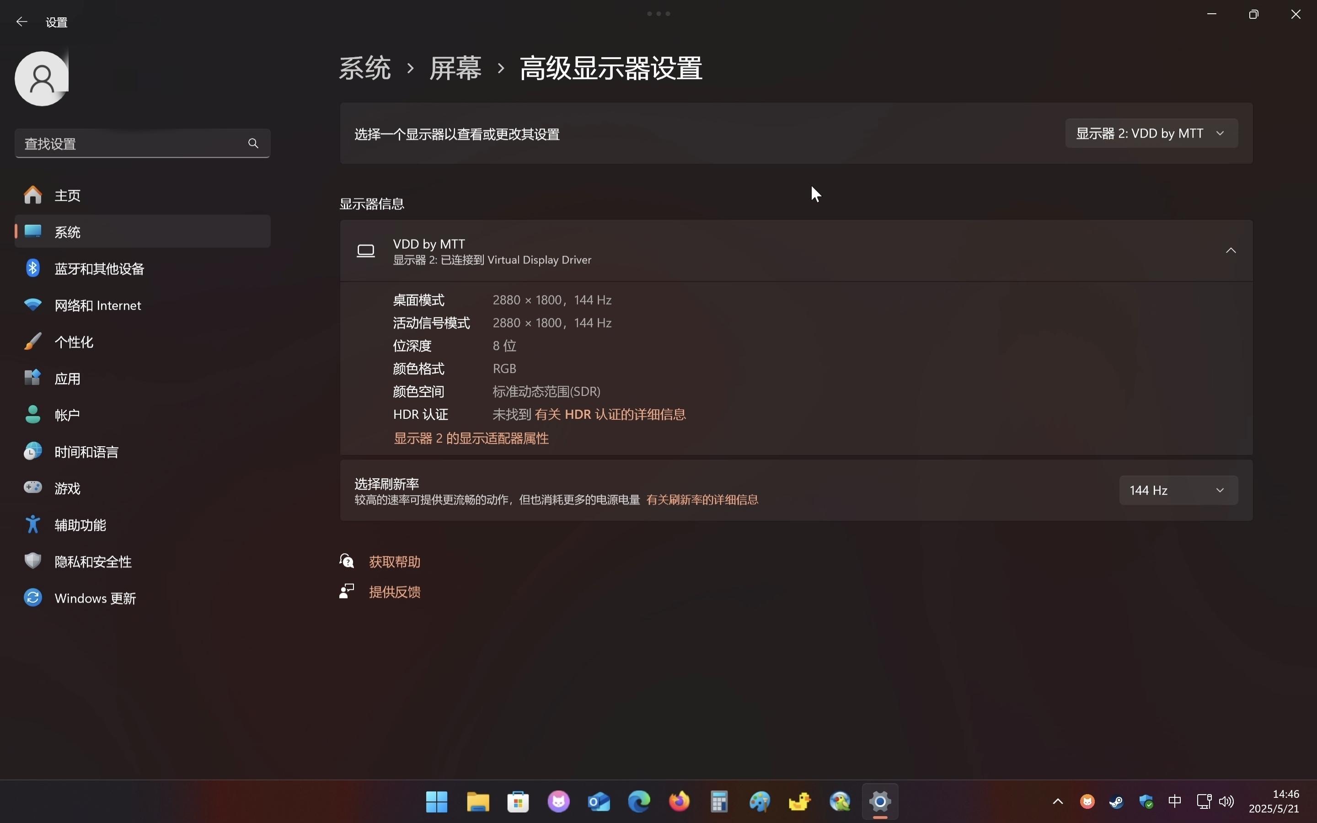Open the 144 Hz refresh rate dropdown
1317x823 pixels.
pos(1178,491)
